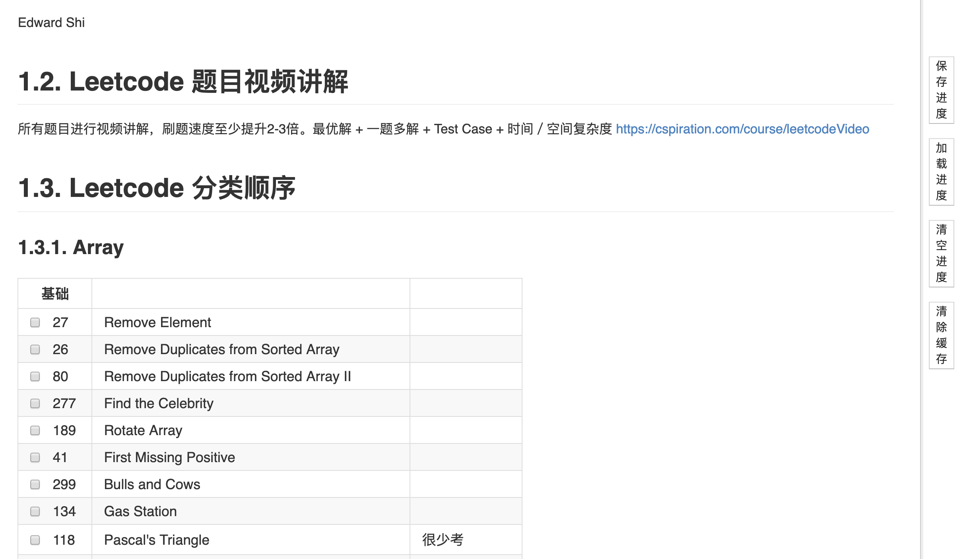This screenshot has height=559, width=971.
Task: Click the Remove Element problem title
Action: [157, 322]
